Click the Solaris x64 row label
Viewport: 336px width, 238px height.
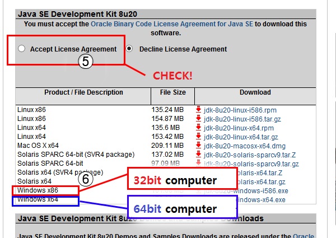tap(34, 181)
